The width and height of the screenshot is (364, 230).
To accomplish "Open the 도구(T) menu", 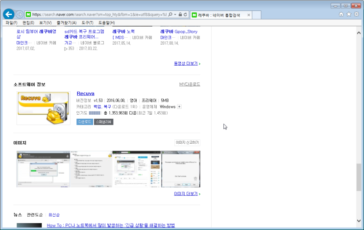I will (x=87, y=23).
